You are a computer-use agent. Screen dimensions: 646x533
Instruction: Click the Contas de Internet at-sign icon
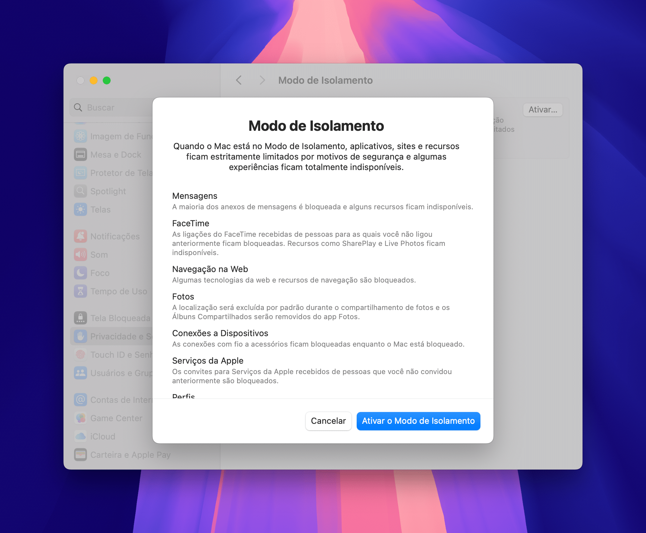tap(81, 400)
